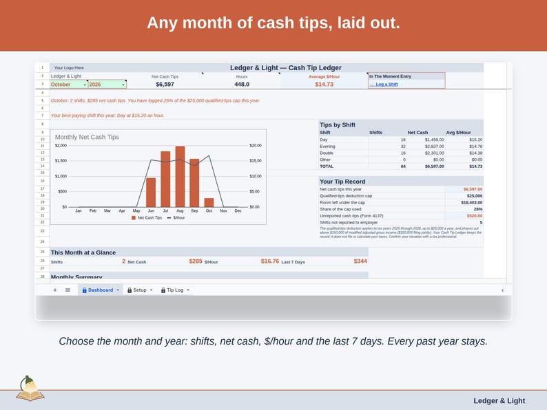Select the Day shift row label

pos(323,140)
